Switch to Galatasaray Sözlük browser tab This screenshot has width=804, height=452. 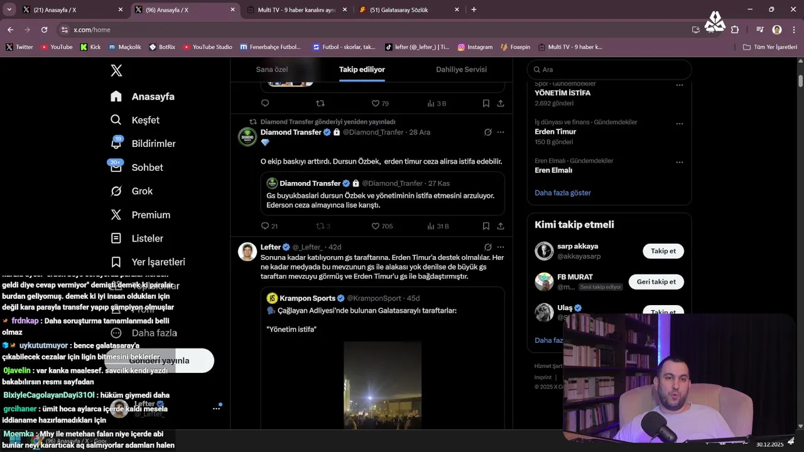coord(408,10)
